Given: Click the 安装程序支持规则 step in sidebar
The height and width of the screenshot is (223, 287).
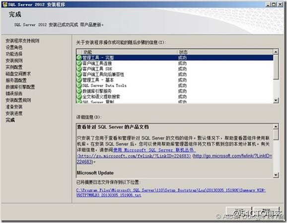Looking at the screenshot, I should click(22, 41).
